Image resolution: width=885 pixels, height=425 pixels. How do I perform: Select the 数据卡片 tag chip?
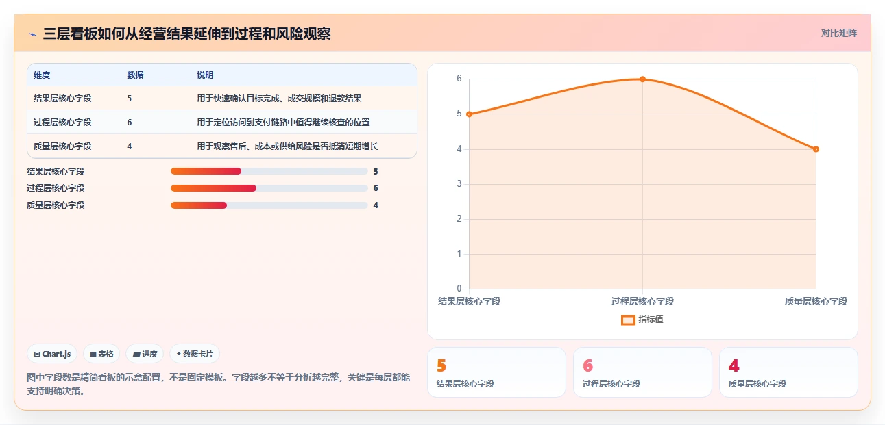(x=195, y=354)
